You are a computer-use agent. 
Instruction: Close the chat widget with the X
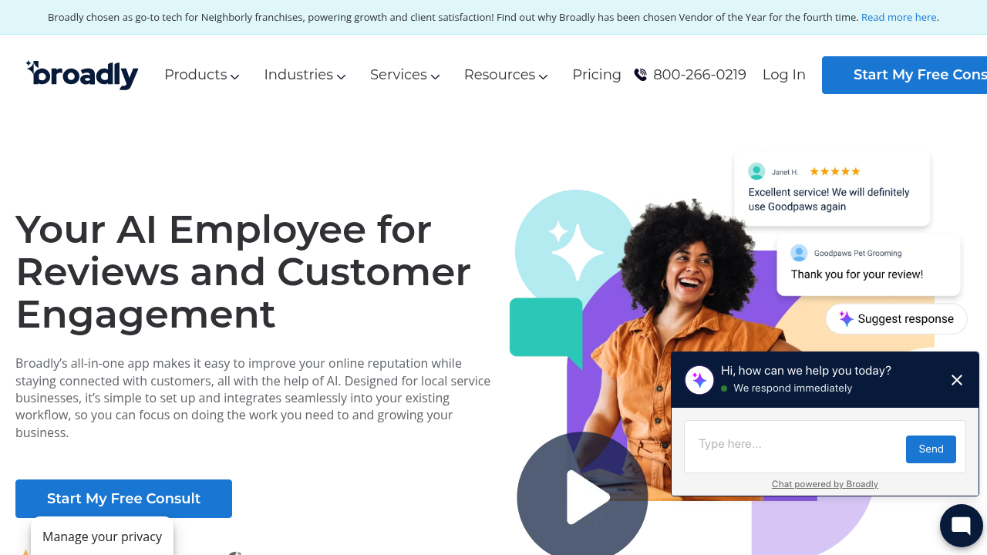coord(957,380)
